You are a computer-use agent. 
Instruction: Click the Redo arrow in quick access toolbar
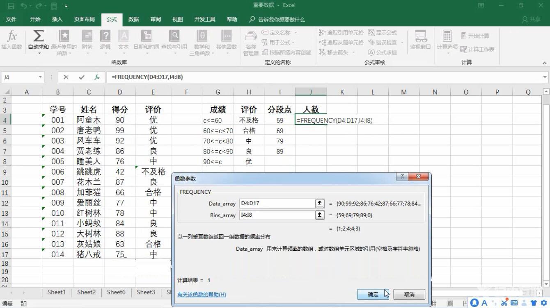point(39,6)
